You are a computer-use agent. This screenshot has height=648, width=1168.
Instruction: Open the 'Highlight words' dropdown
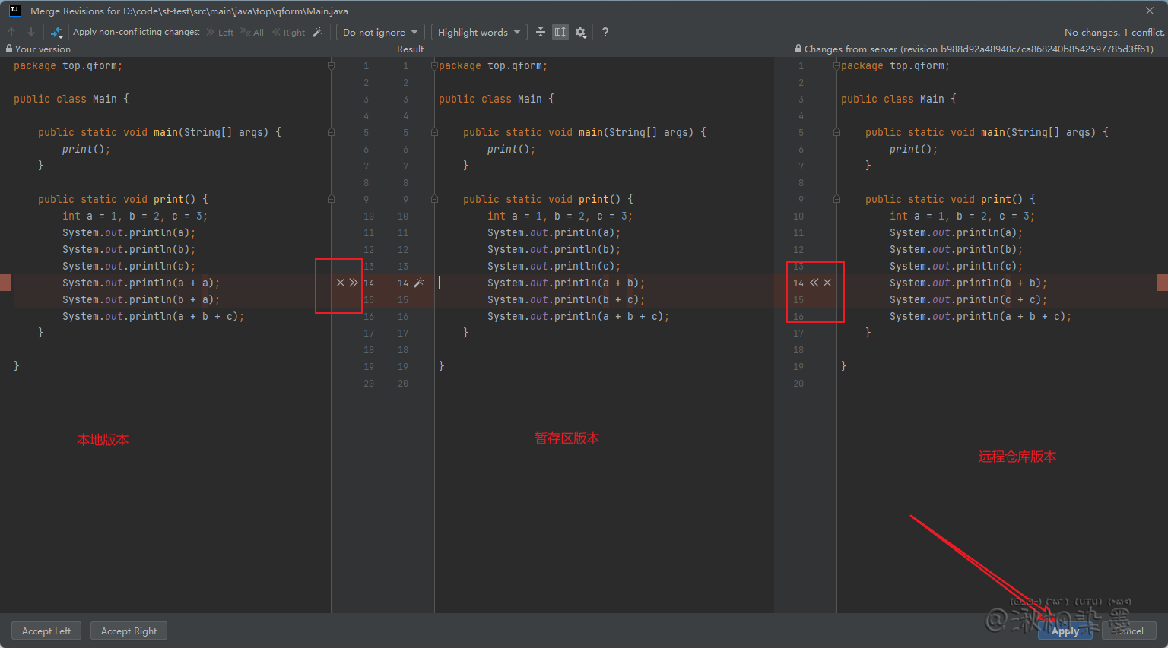(x=478, y=32)
